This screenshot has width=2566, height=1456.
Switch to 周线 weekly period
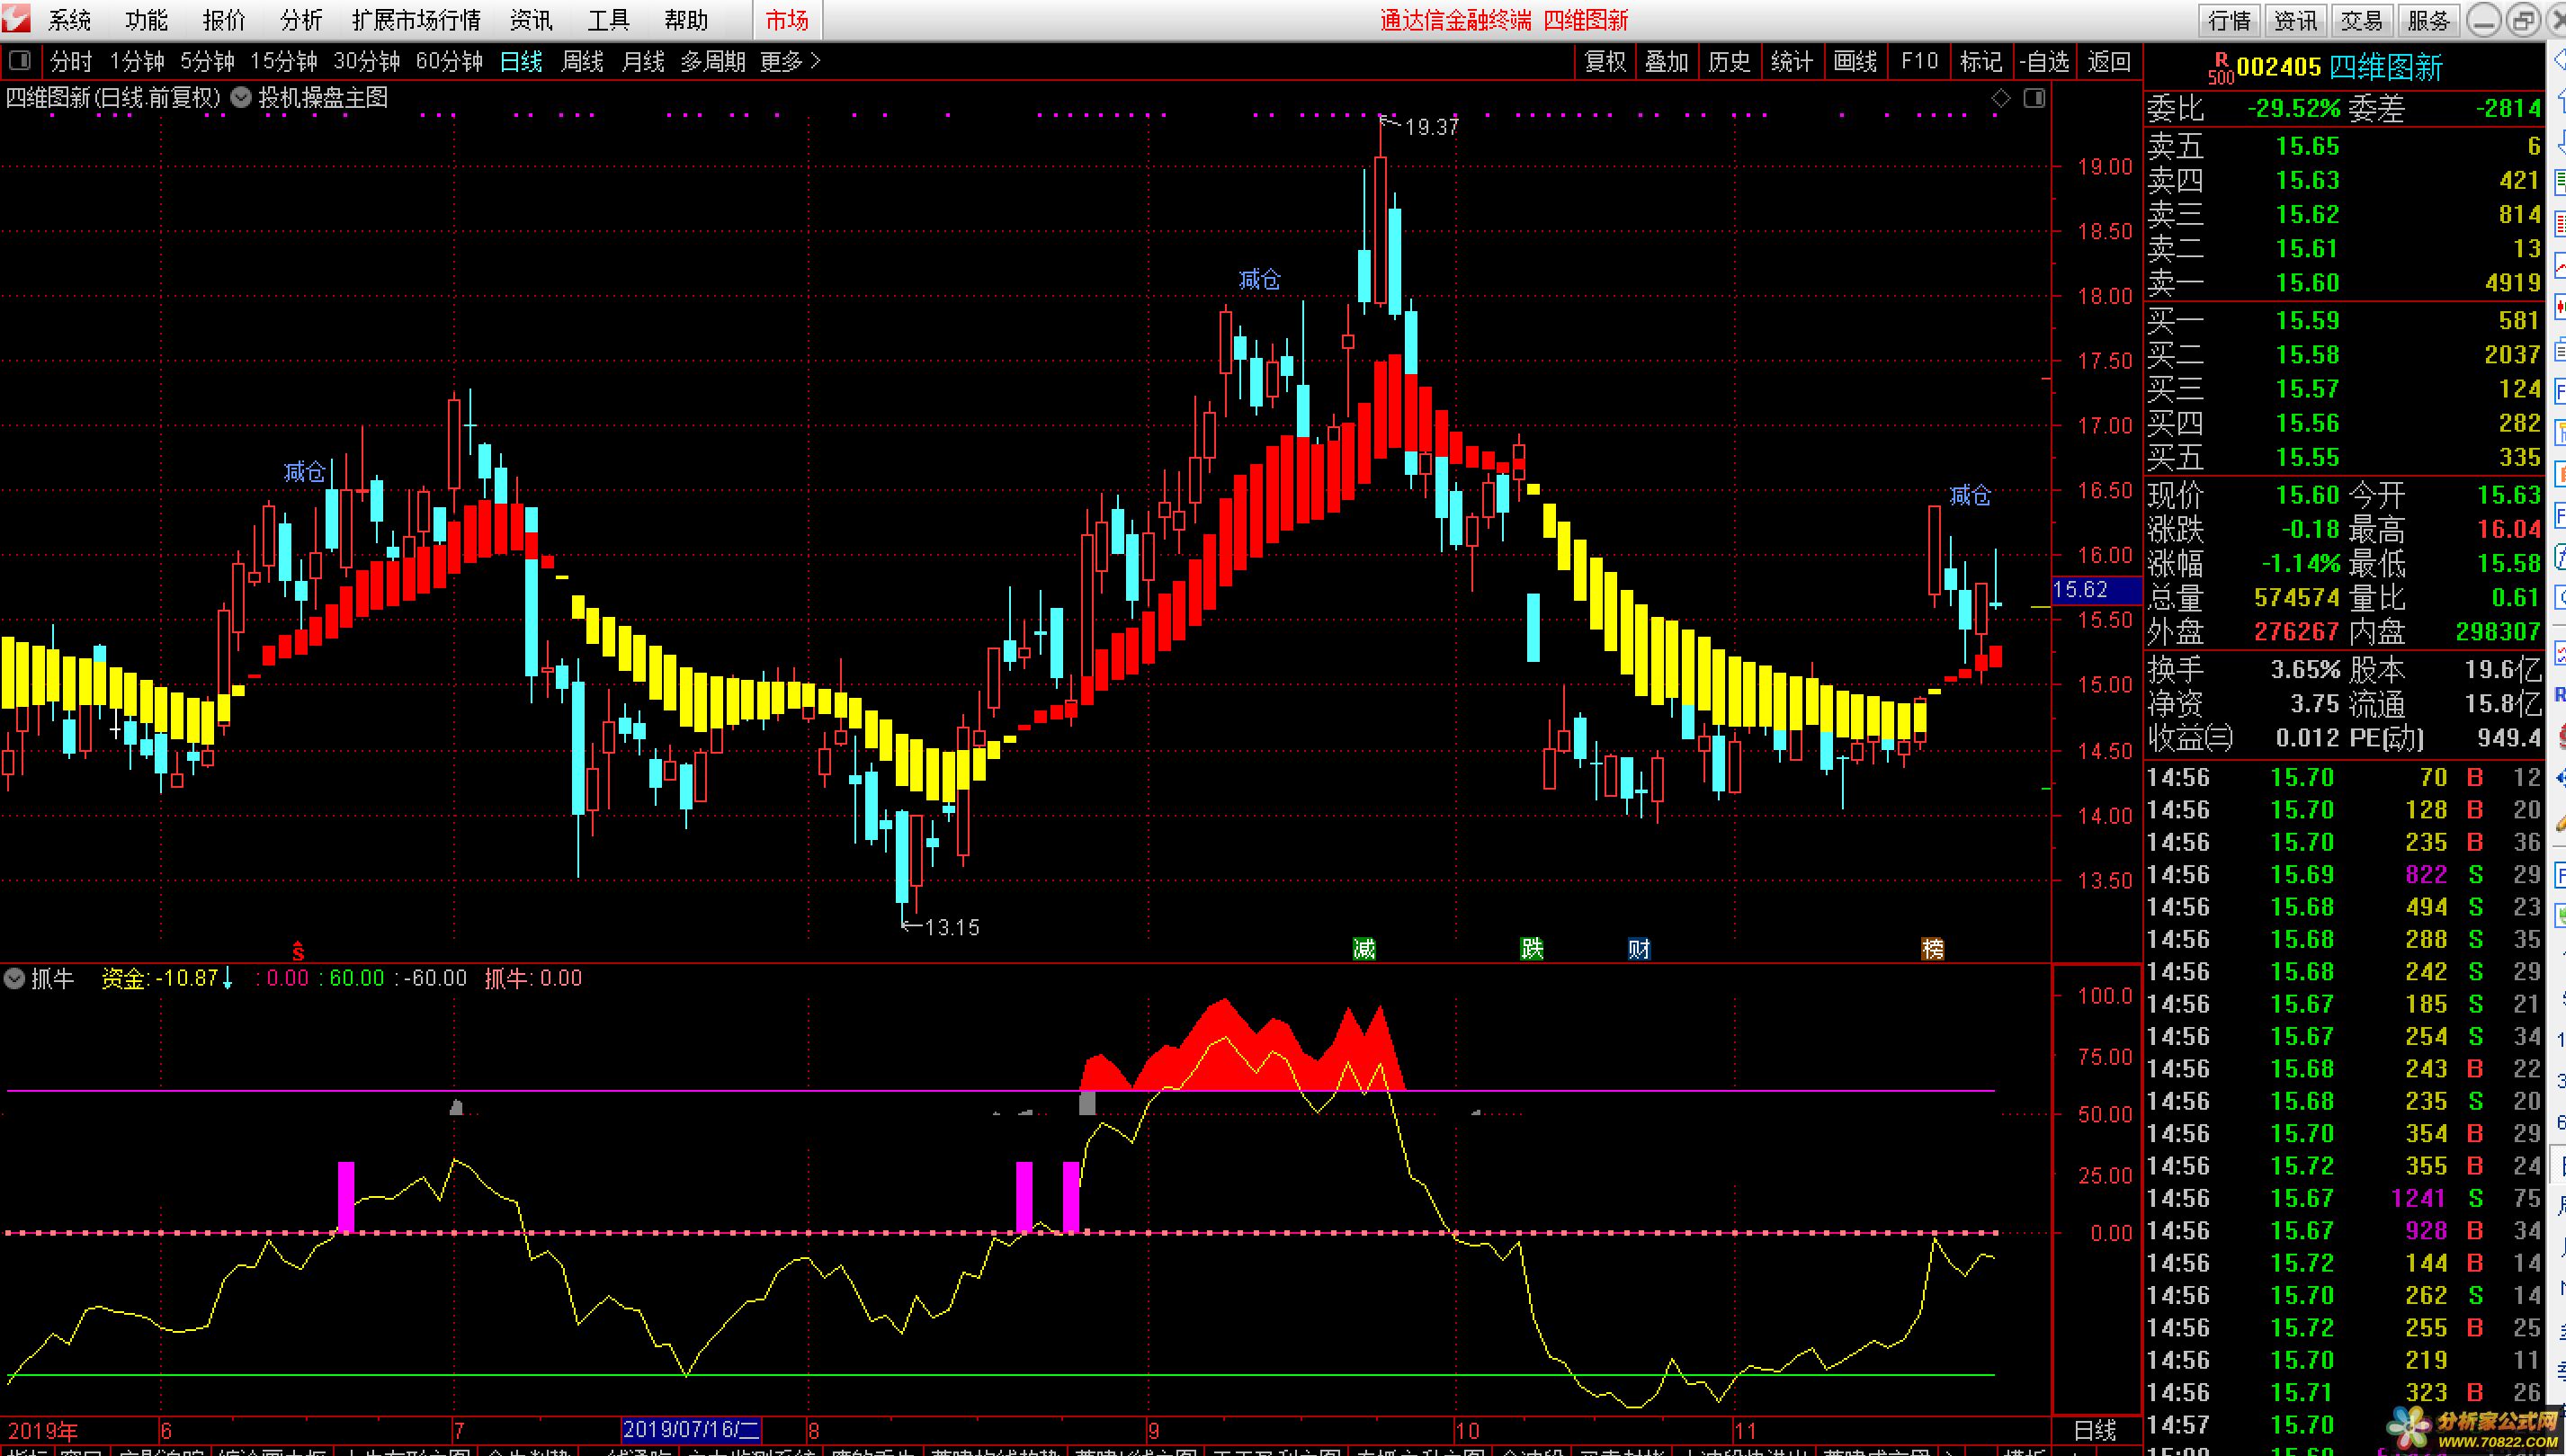click(x=582, y=62)
